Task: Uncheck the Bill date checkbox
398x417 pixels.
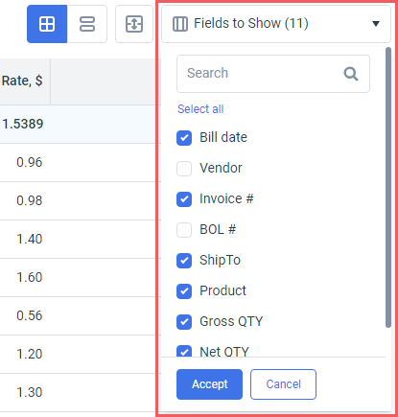Action: (x=184, y=138)
